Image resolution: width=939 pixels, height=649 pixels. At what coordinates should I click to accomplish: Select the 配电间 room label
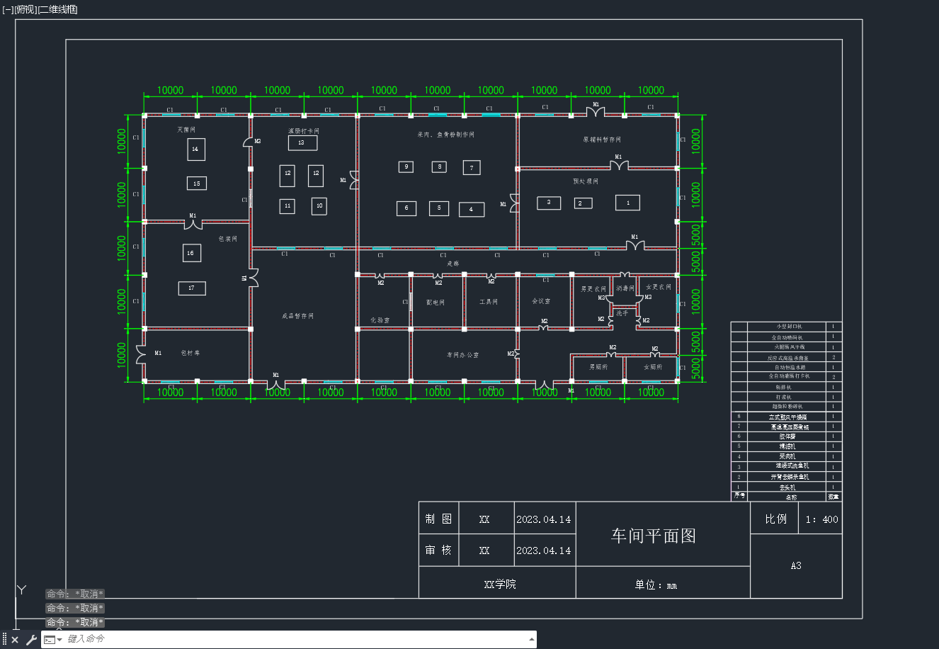click(436, 303)
